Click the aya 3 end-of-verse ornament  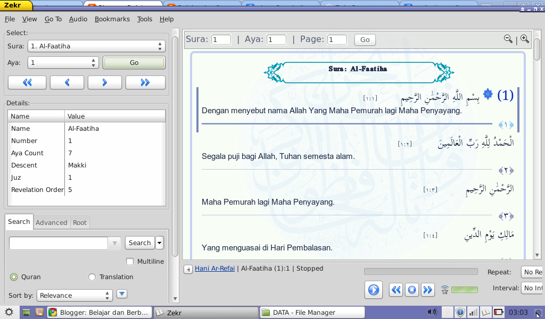[506, 216]
